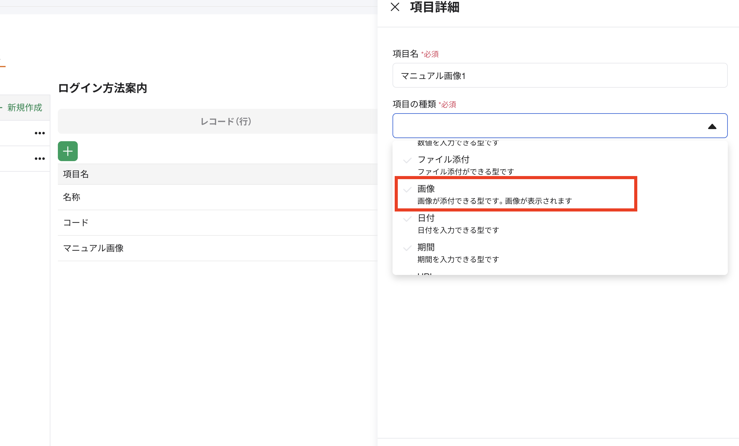Click checkmark beside ファイル添付 option
This screenshot has height=446, width=739.
(x=407, y=160)
